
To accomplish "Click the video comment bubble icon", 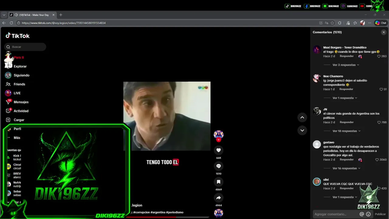I will tap(219, 166).
